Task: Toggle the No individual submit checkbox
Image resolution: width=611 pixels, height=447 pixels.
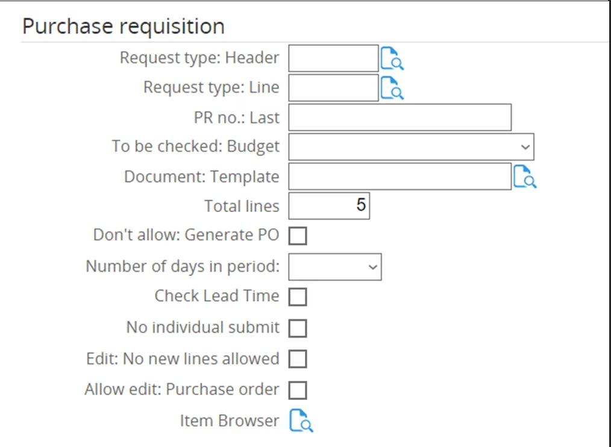Action: click(x=298, y=328)
